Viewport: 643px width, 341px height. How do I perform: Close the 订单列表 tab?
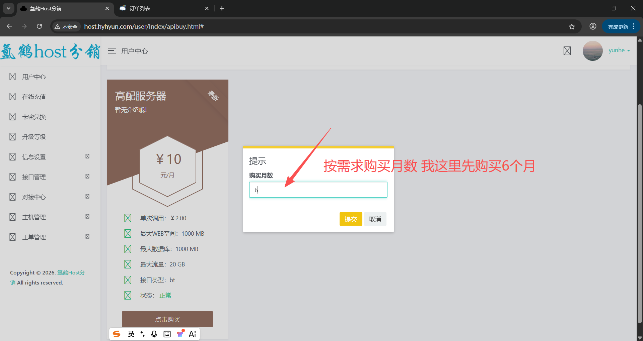(x=207, y=8)
